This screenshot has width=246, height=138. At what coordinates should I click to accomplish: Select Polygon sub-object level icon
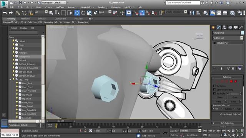coord(231,81)
